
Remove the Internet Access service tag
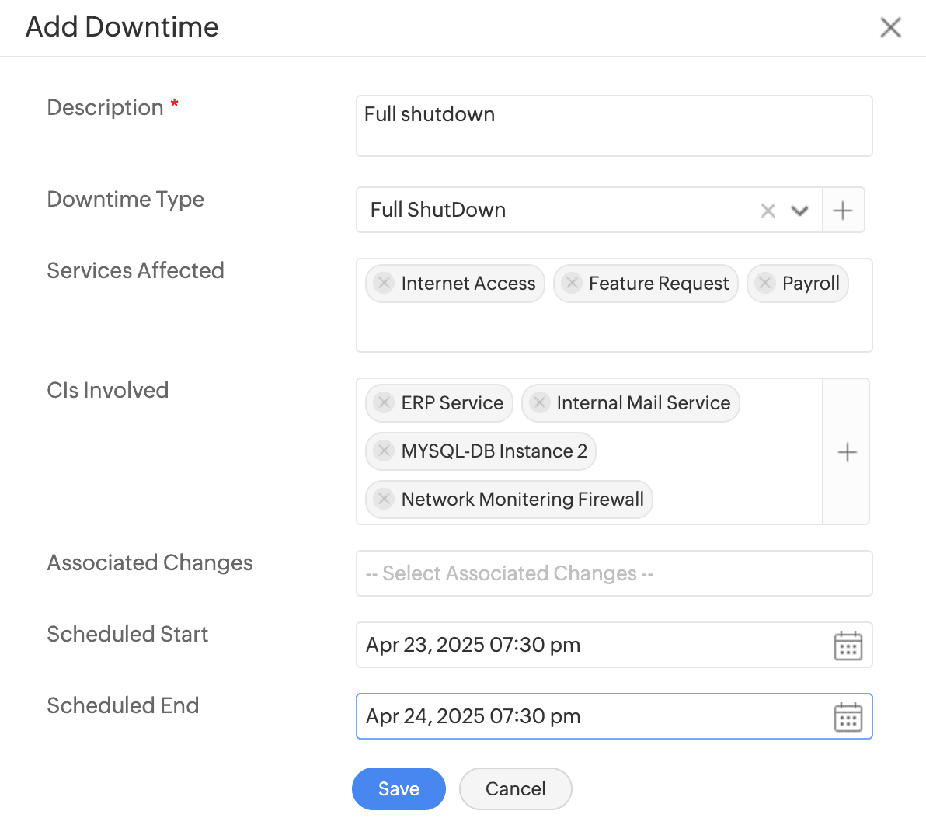coord(384,283)
